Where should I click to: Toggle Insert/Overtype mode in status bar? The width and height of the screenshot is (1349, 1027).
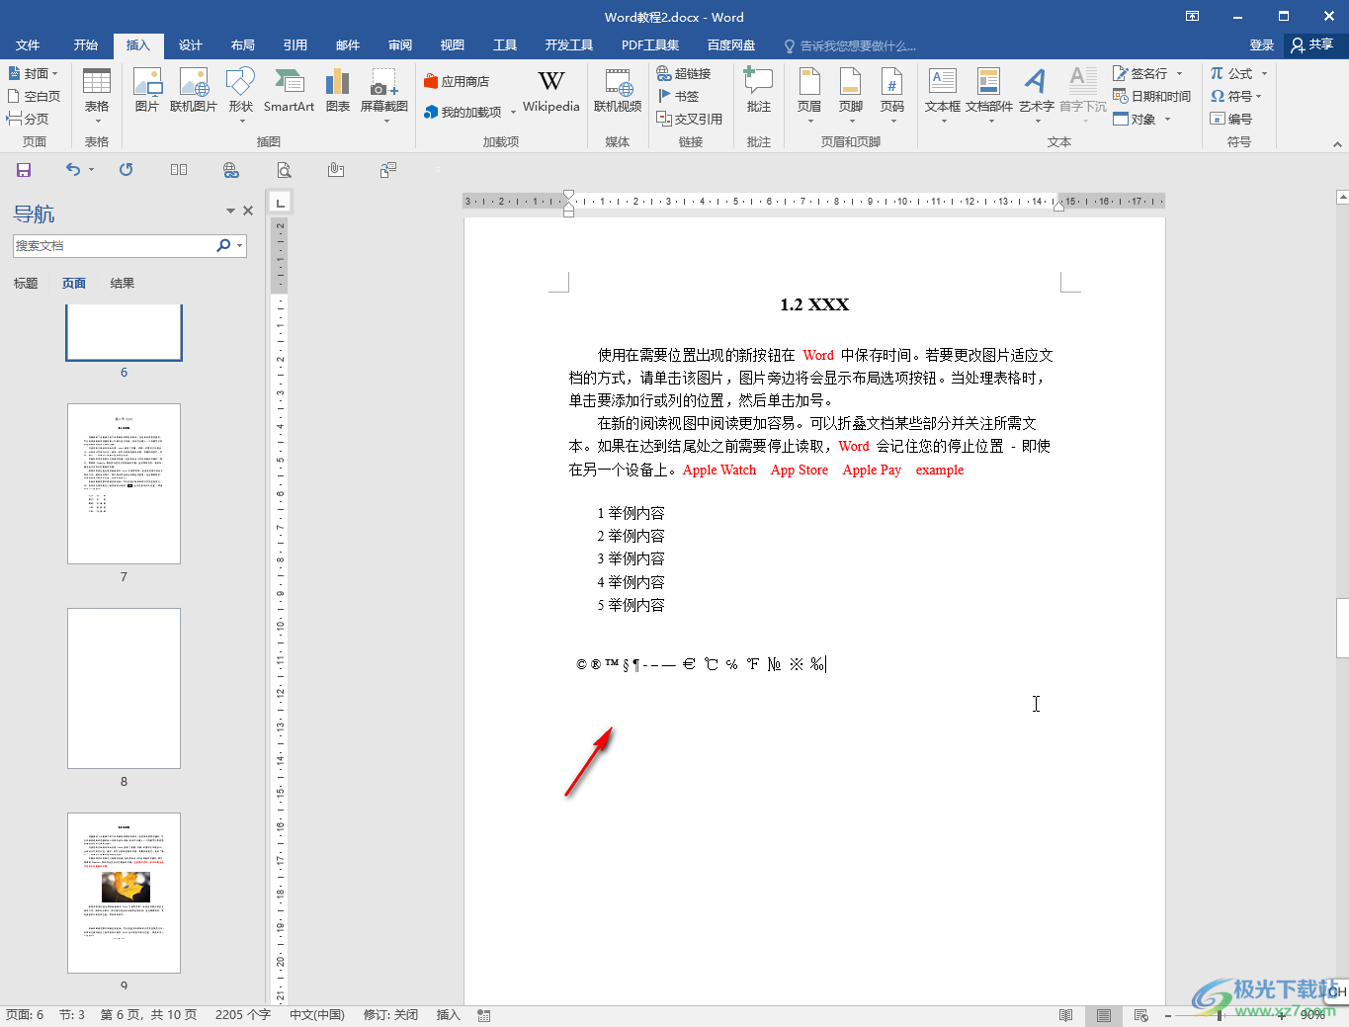tap(449, 1015)
